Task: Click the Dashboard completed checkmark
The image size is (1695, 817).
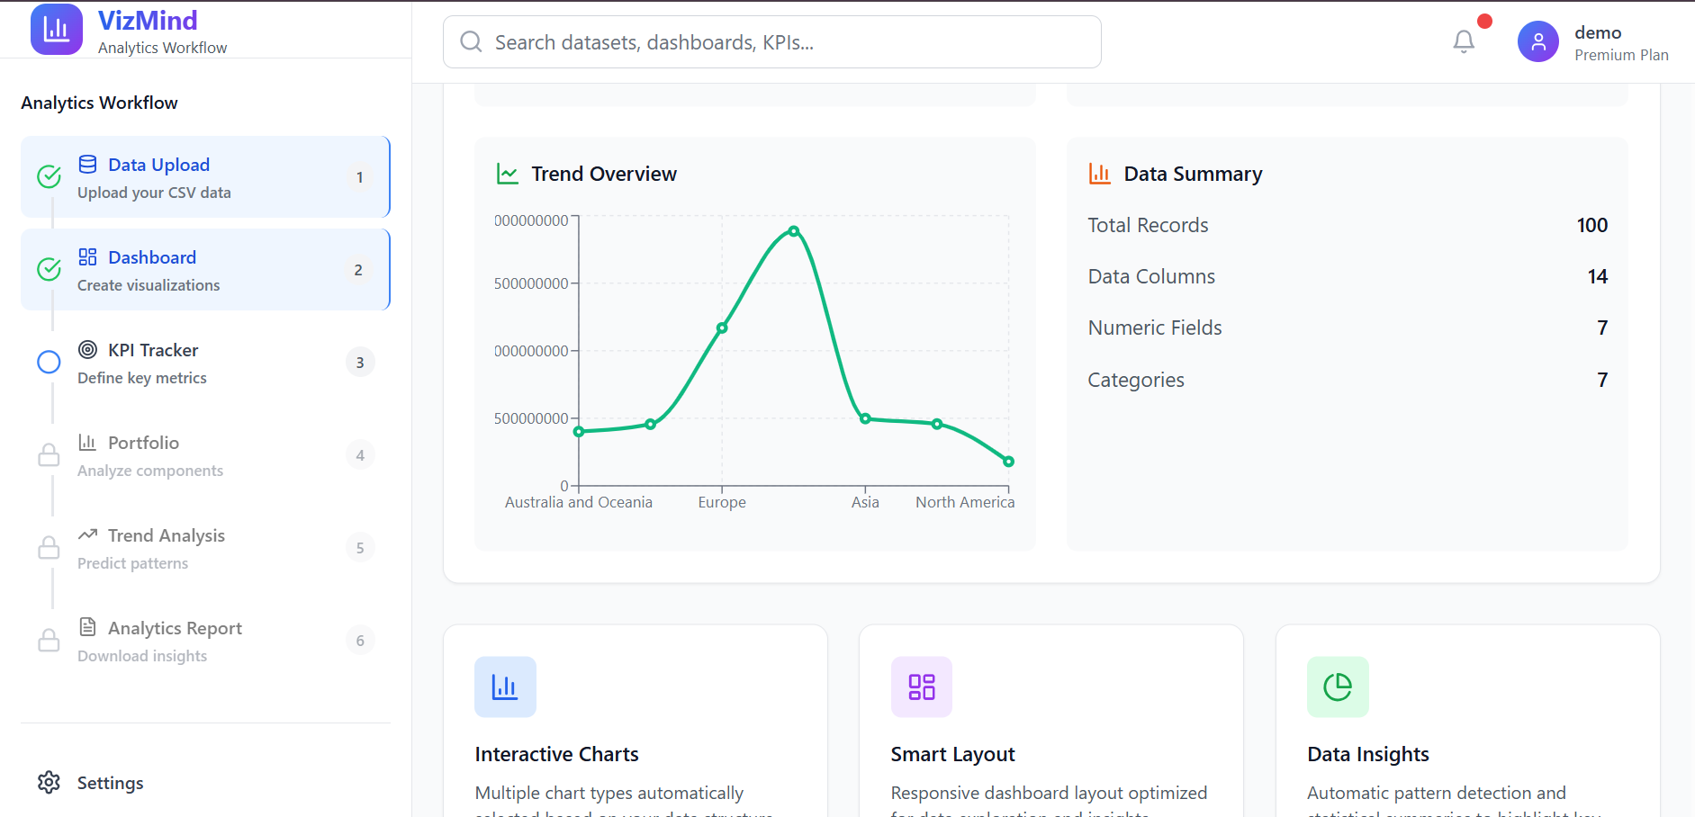Action: [49, 269]
